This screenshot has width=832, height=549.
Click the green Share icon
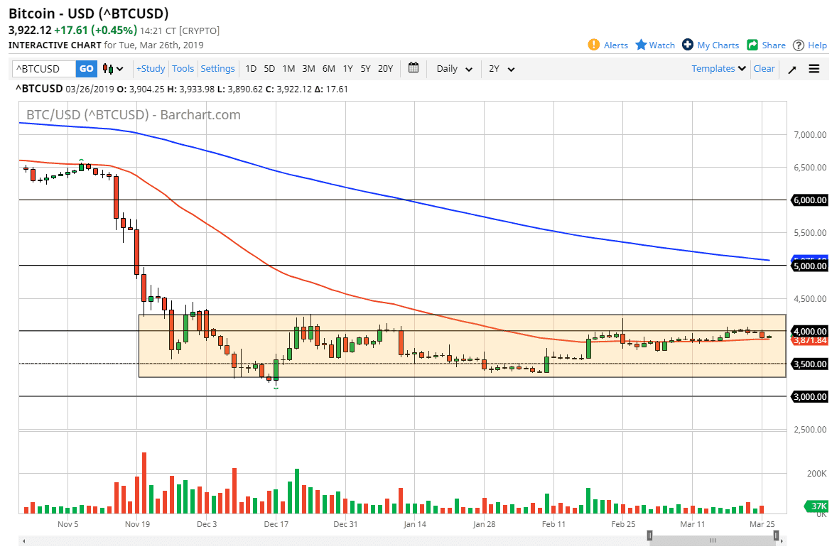click(x=752, y=45)
